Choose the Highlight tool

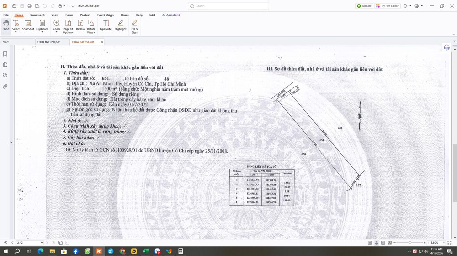121,26
